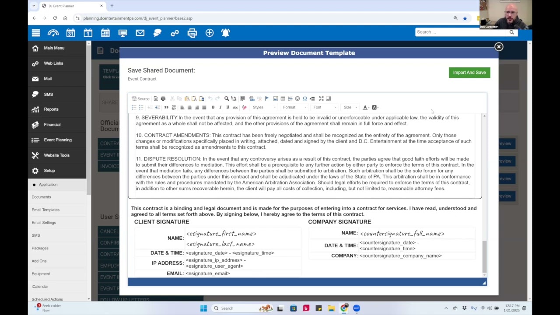The image size is (560, 315).
Task: Click the plus circle add icon
Action: tap(210, 33)
